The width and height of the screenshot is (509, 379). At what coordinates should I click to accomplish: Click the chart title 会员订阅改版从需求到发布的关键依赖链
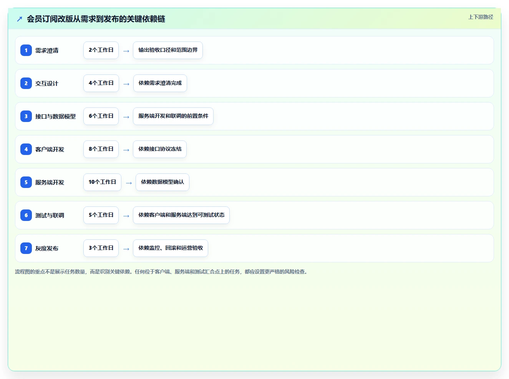(x=96, y=19)
